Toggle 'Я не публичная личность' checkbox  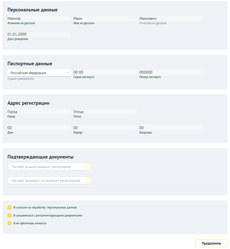9,223
